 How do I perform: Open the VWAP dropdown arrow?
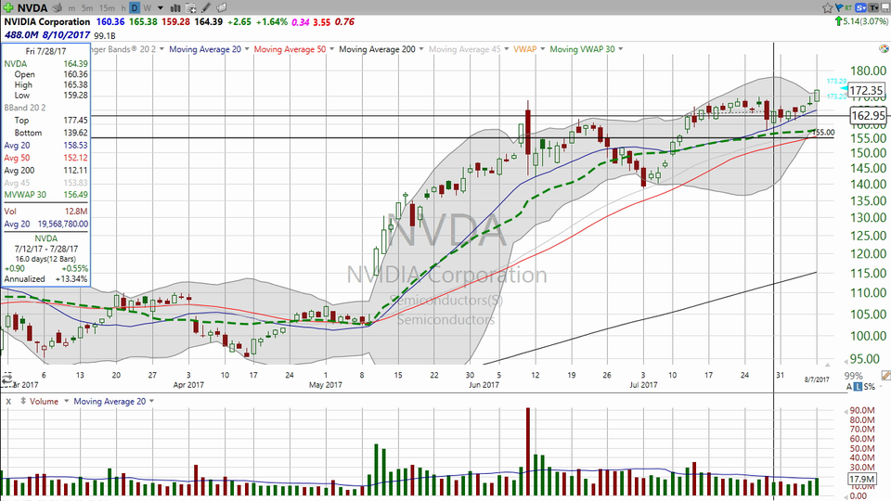[x=543, y=49]
